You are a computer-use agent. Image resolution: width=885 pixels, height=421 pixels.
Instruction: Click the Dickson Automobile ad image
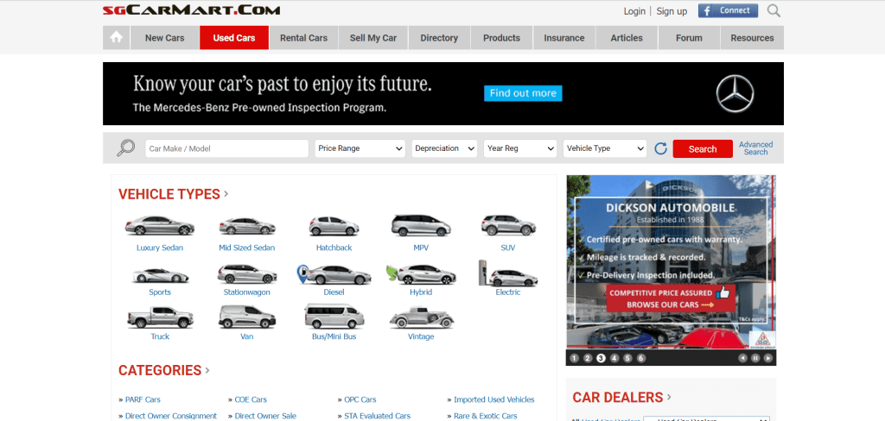pos(671,262)
